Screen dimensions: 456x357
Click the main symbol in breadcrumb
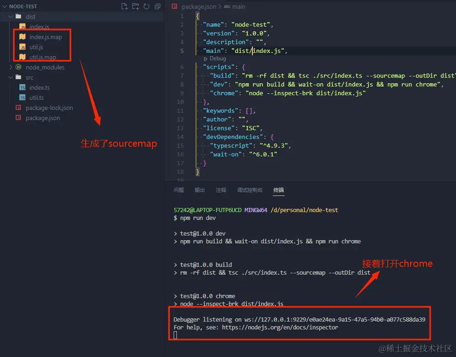(x=239, y=6)
